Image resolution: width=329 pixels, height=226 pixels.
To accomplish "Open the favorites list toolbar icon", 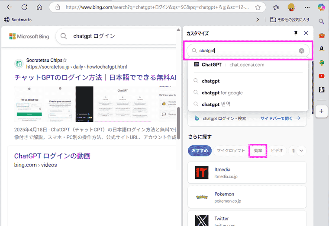I will point(276,7).
